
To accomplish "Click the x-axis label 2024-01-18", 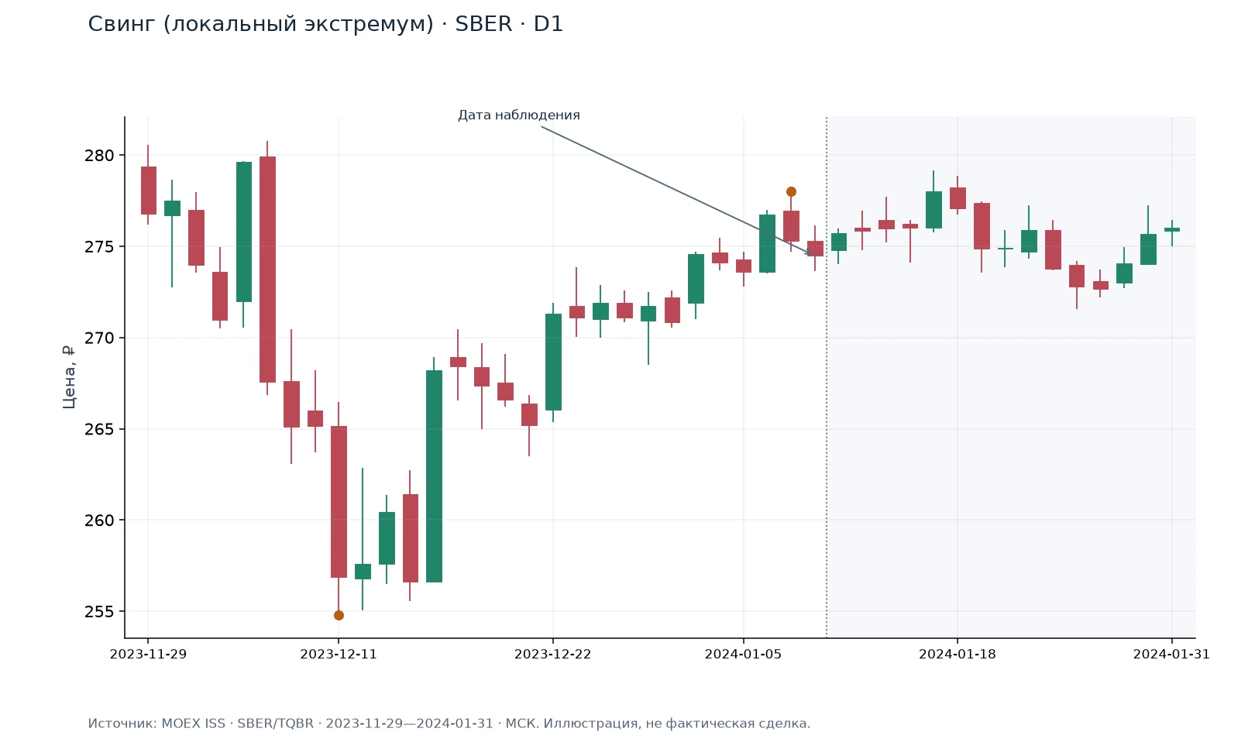I will coord(958,654).
